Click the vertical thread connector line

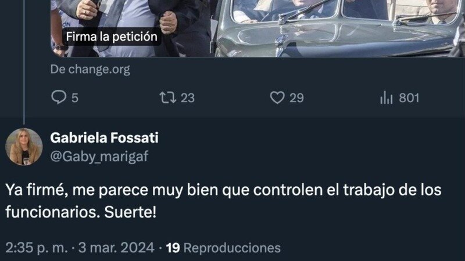pyautogui.click(x=24, y=62)
